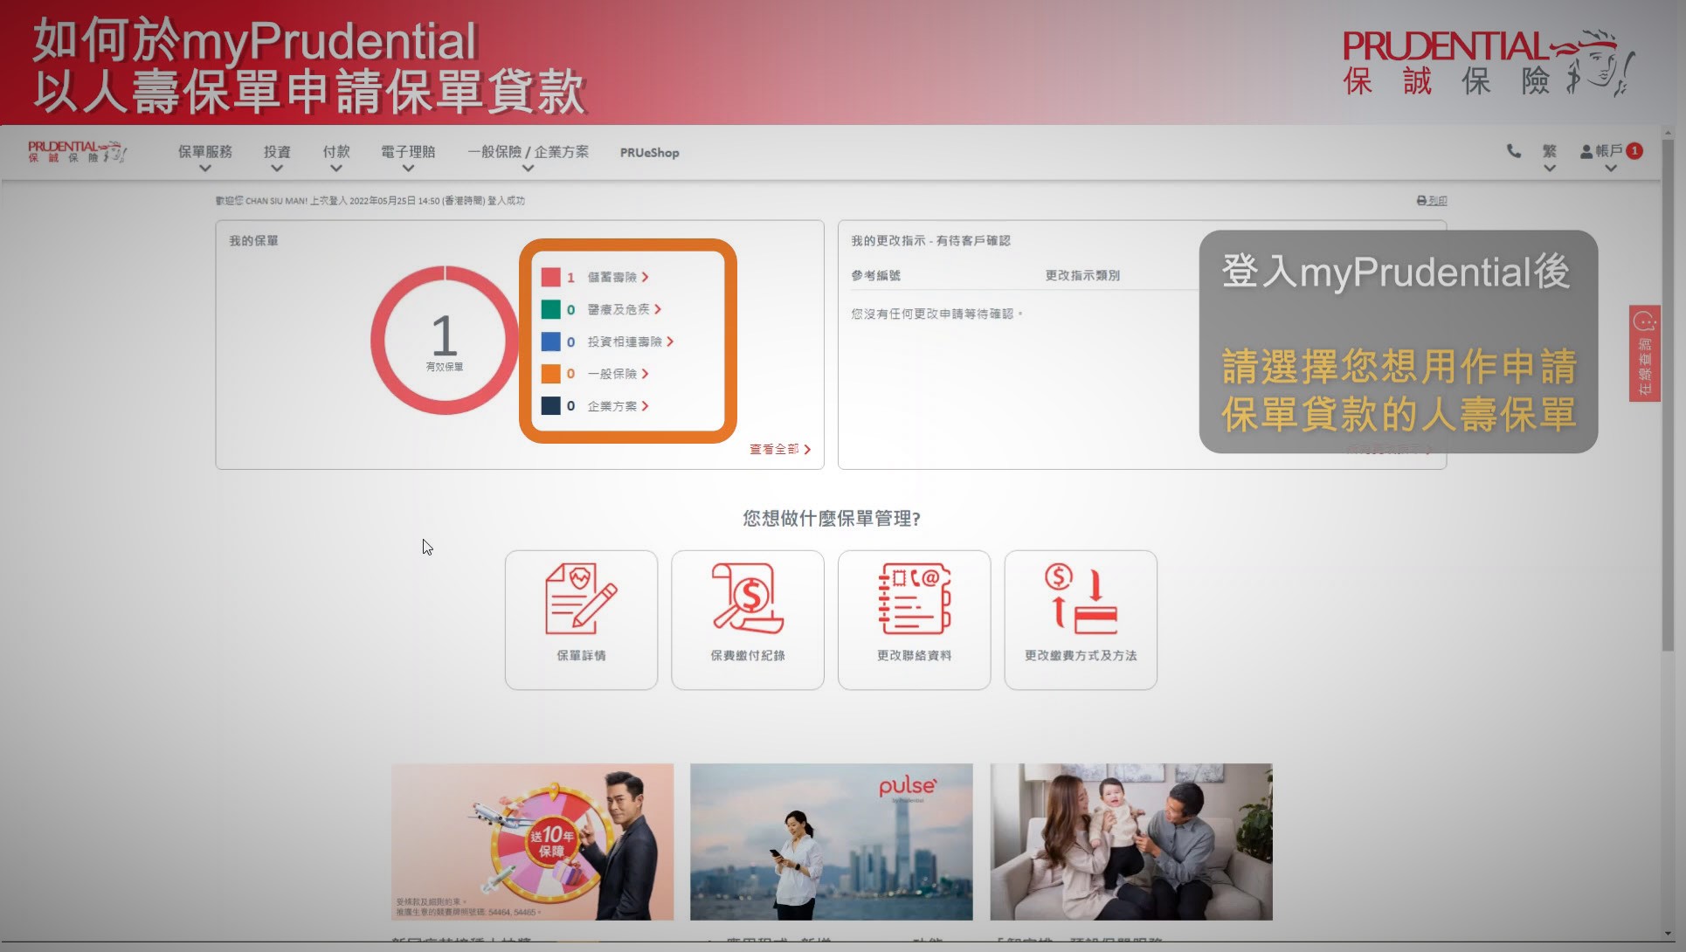Click the Prudential logo in the navigation bar
The height and width of the screenshot is (952, 1686).
77,152
